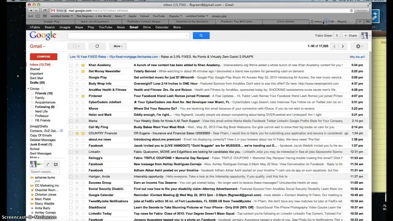Unstar the COUNTRY Financial email

[77, 133]
